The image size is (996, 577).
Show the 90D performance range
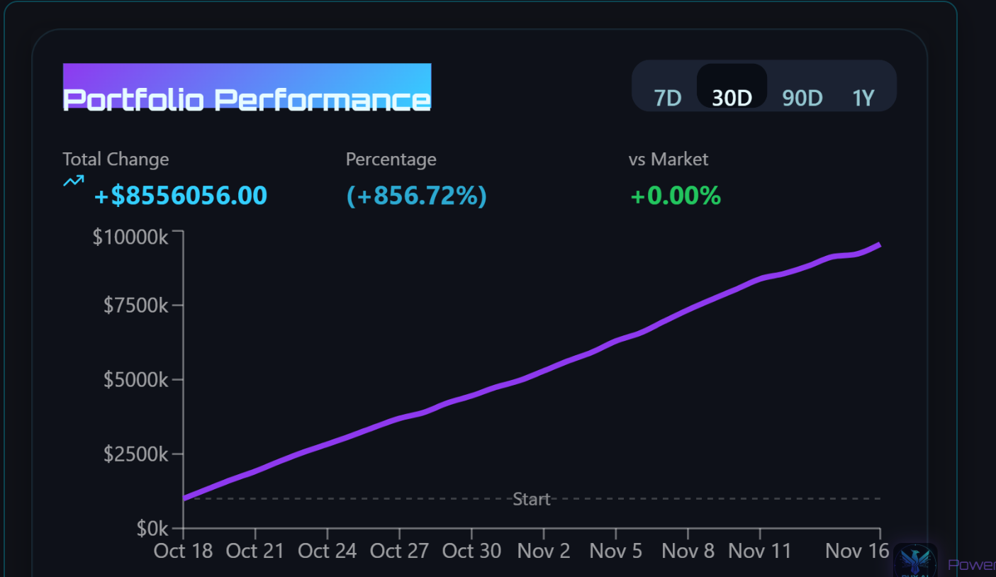coord(802,98)
